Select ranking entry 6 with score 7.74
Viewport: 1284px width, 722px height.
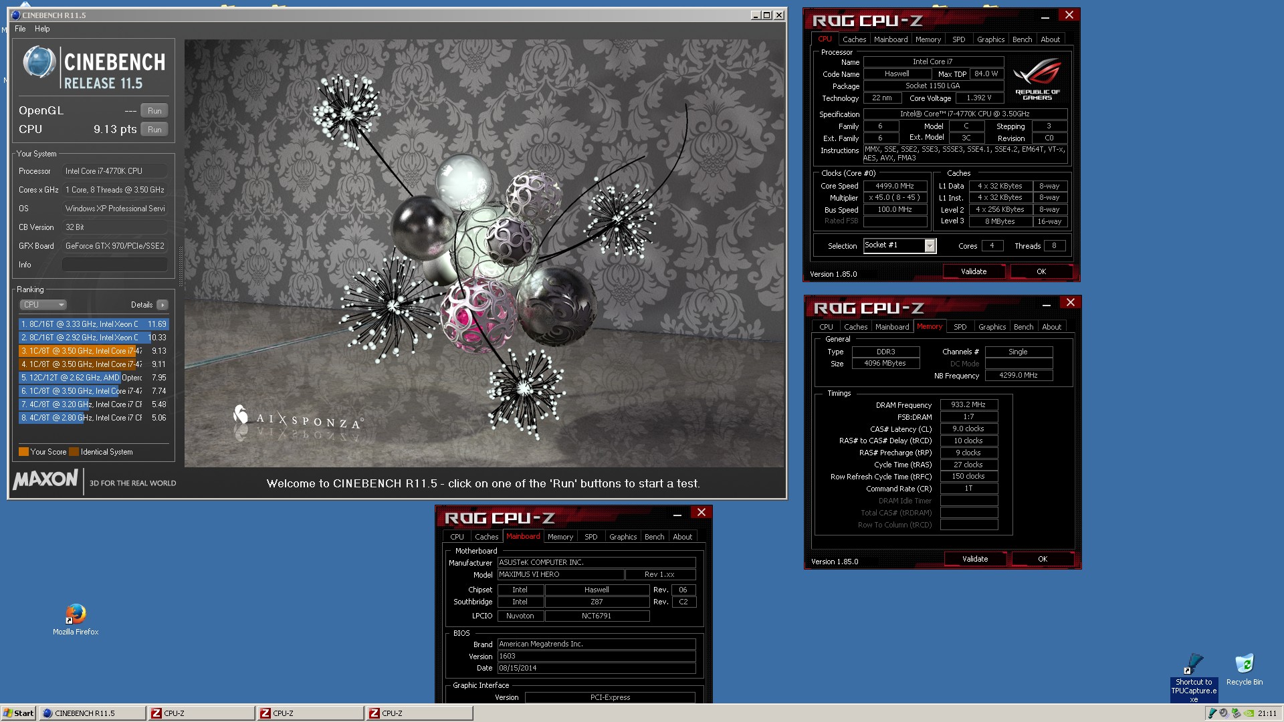coord(94,391)
